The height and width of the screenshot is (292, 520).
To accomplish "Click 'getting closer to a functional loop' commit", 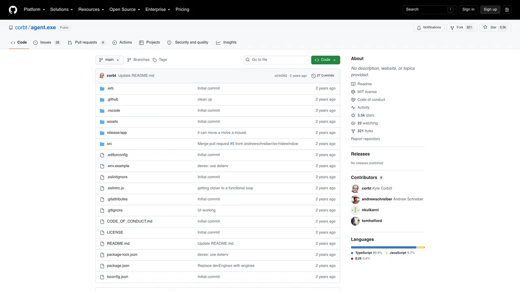I will click(x=225, y=188).
